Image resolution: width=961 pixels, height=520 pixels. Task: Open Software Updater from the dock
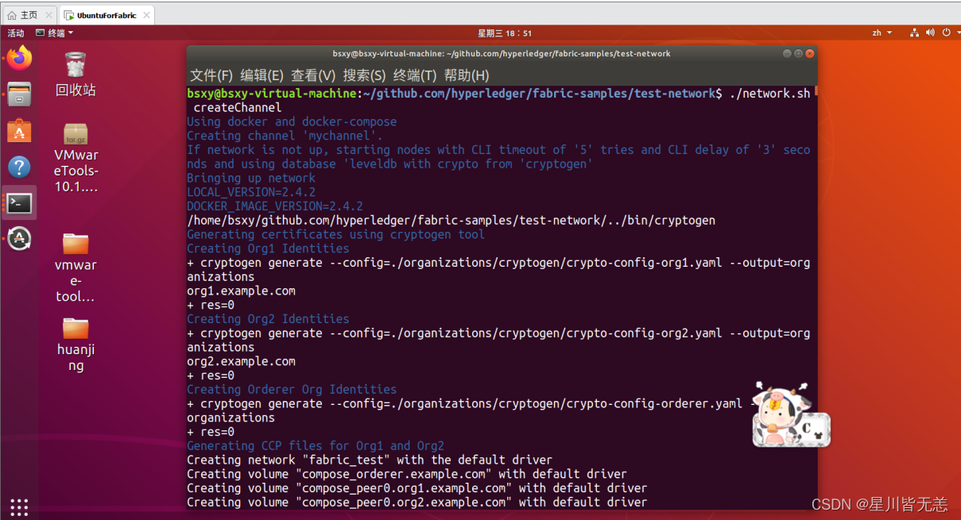(19, 238)
